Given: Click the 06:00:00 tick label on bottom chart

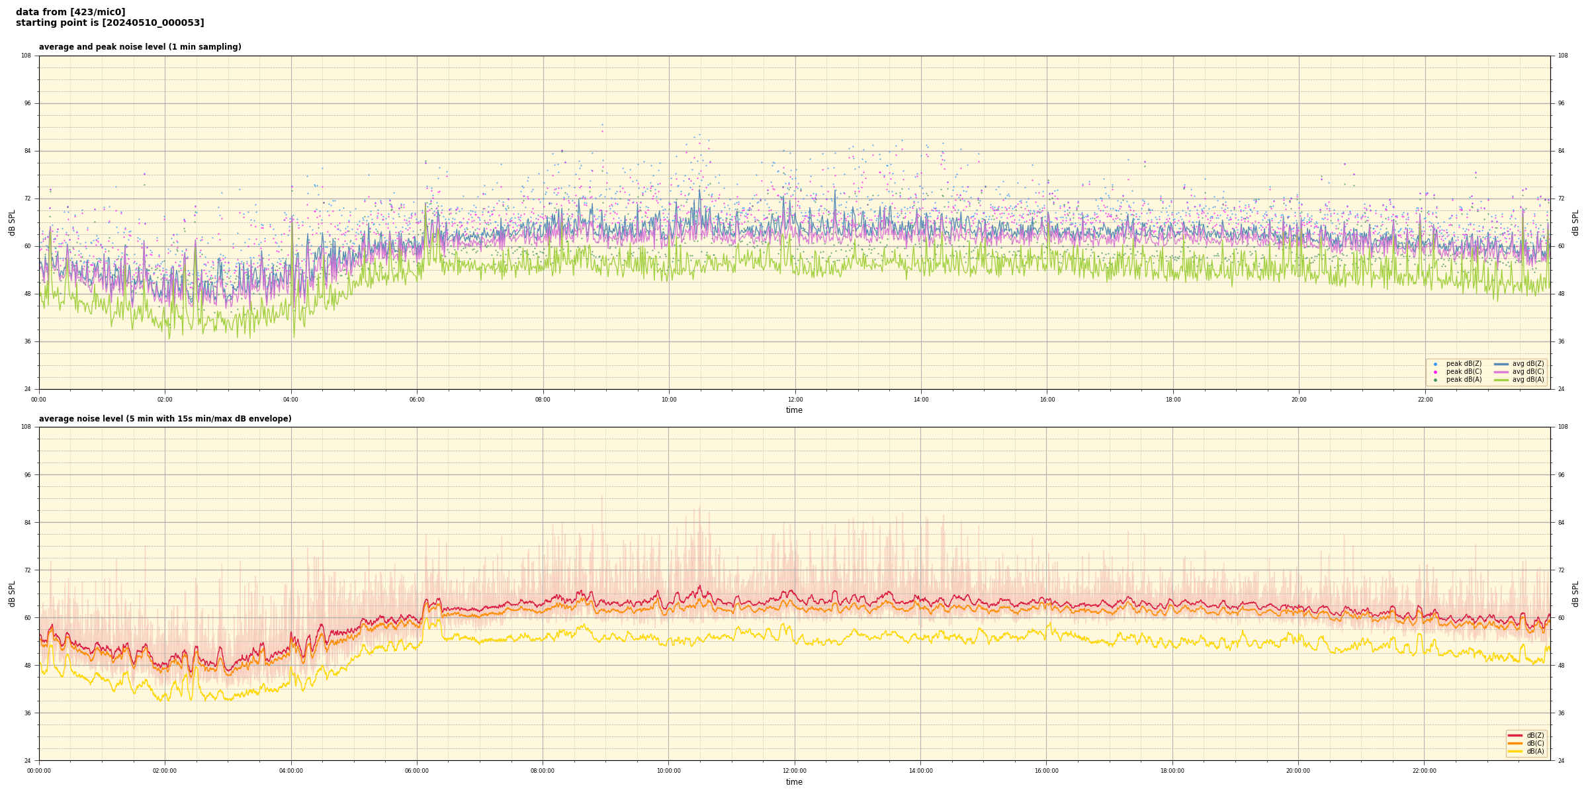Looking at the screenshot, I should [417, 771].
